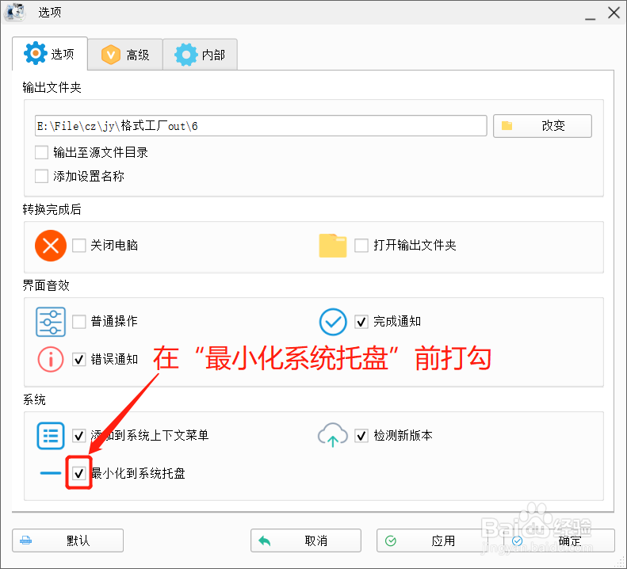Viewport: 627px width, 569px height.
Task: Click the 改变 button to change folder
Action: pos(542,126)
